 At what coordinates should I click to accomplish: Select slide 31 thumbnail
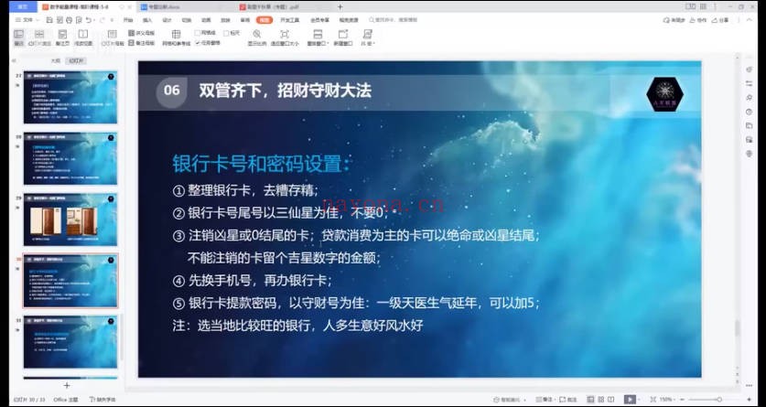coord(70,342)
